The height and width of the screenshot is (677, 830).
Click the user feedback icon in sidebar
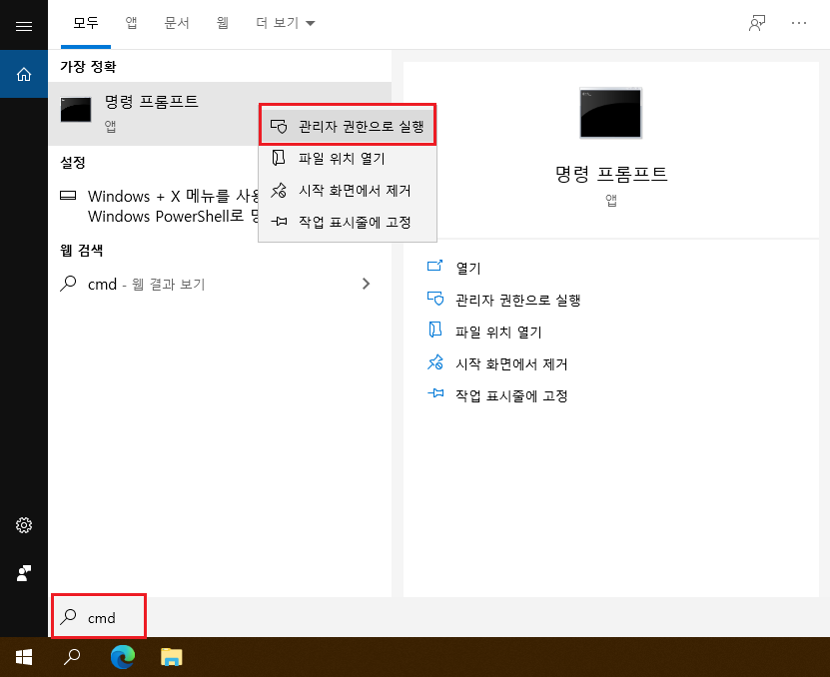tap(24, 573)
